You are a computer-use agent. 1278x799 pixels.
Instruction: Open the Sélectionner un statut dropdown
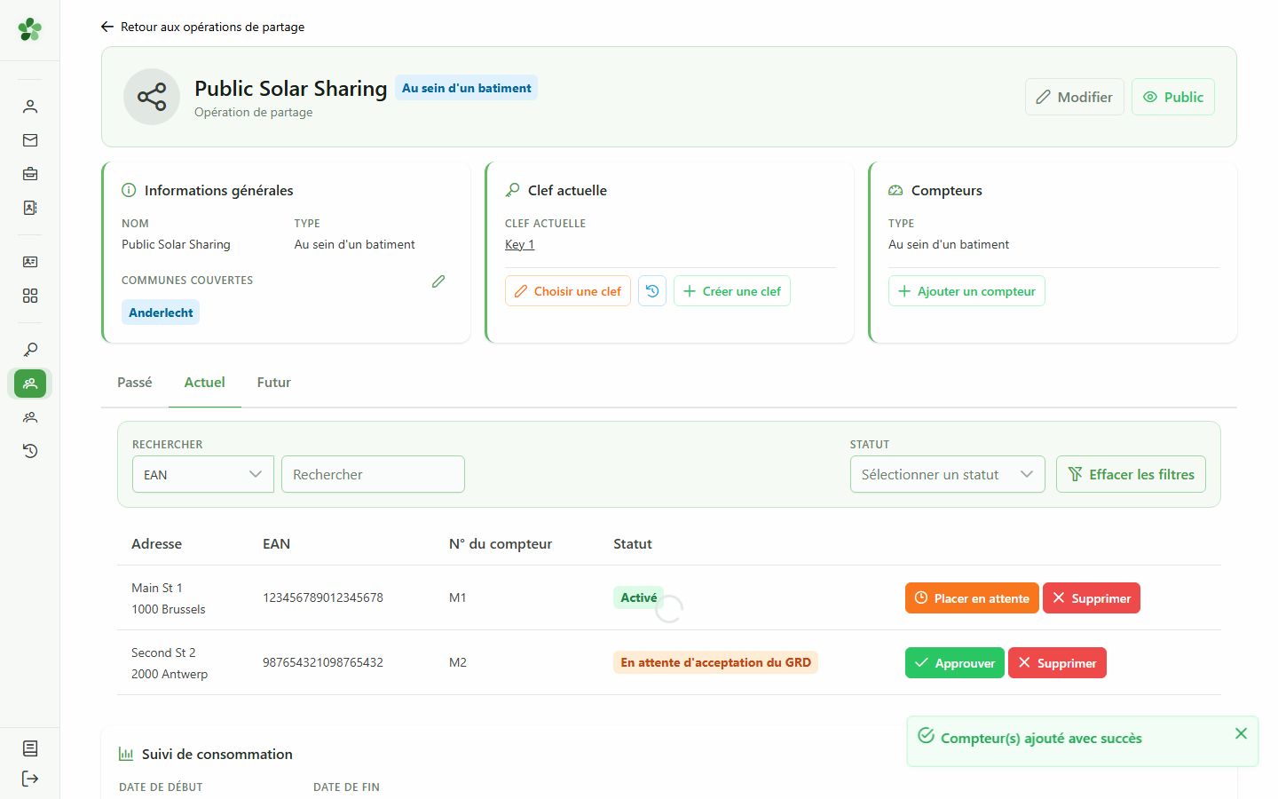click(x=948, y=474)
